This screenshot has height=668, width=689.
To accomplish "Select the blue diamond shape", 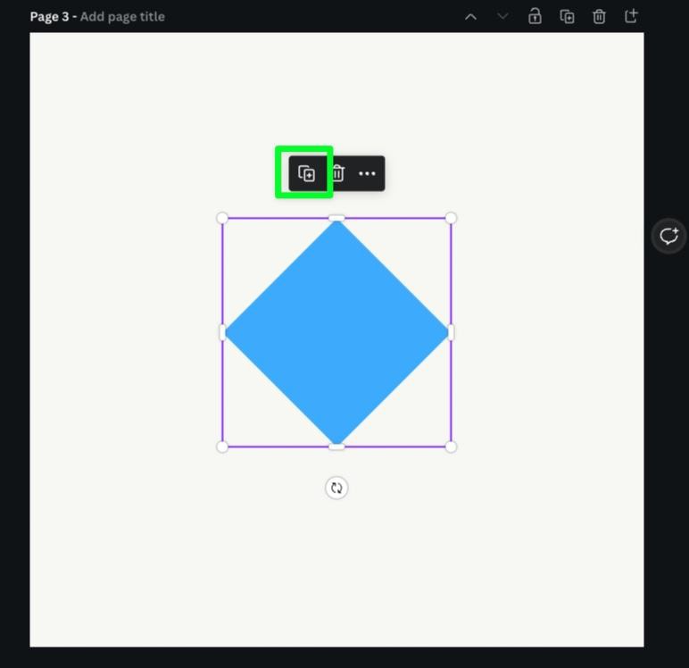I will click(x=336, y=332).
